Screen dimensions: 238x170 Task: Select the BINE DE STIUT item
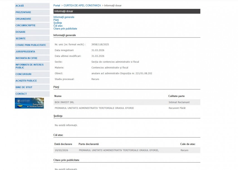(24, 87)
